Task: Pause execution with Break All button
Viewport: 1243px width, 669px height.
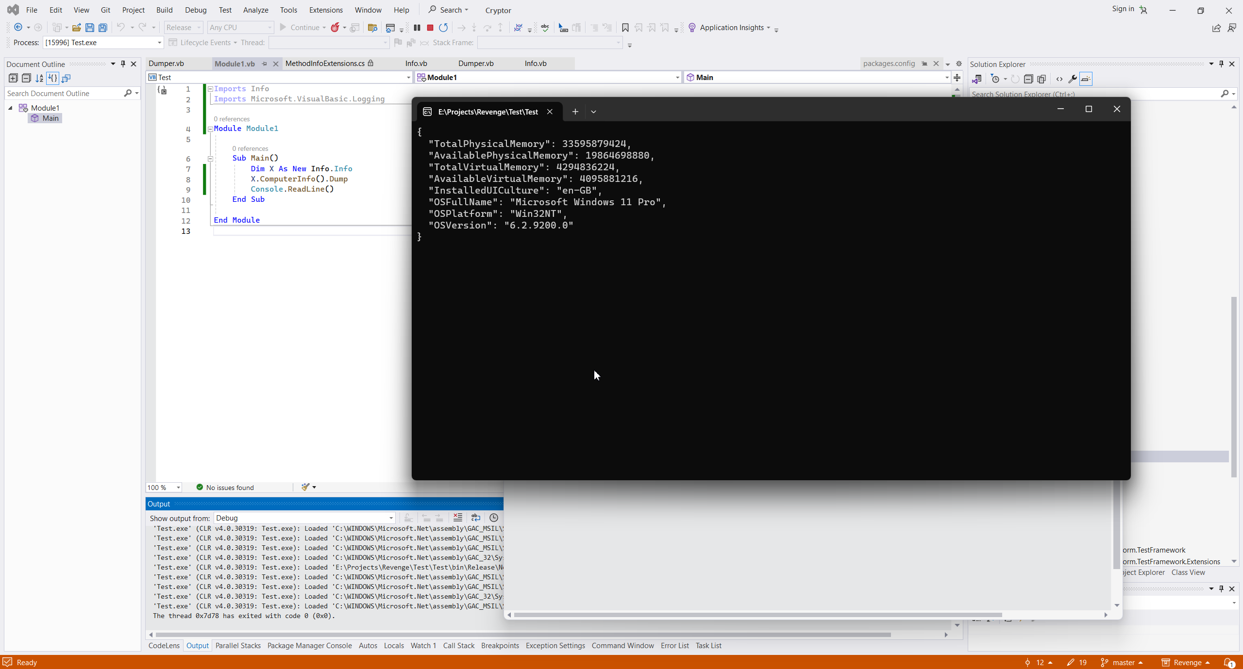Action: tap(417, 28)
